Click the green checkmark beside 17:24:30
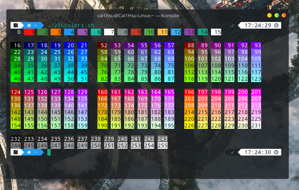This screenshot has width=299, height=190. click(x=233, y=152)
